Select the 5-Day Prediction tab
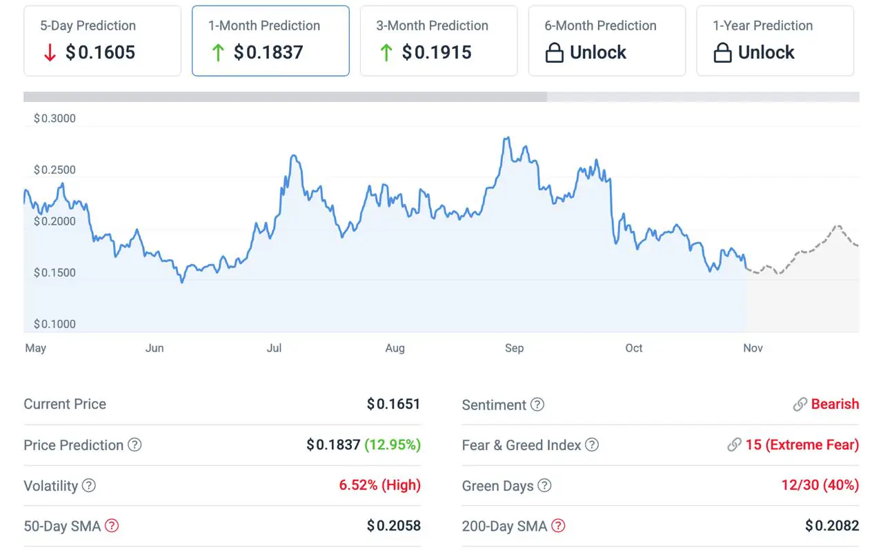This screenshot has height=550, width=883. coord(102,41)
